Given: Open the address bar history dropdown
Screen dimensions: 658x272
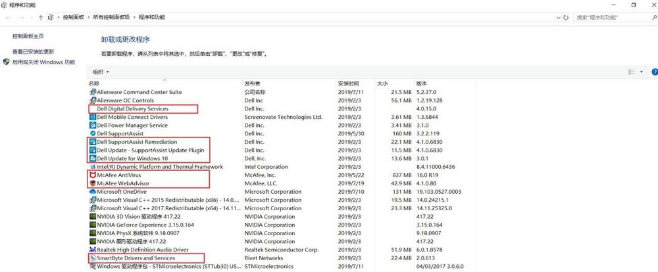Looking at the screenshot, I should point(558,18).
